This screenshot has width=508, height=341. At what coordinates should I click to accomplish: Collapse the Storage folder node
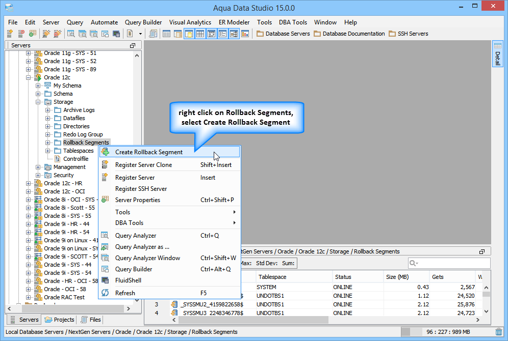click(38, 102)
